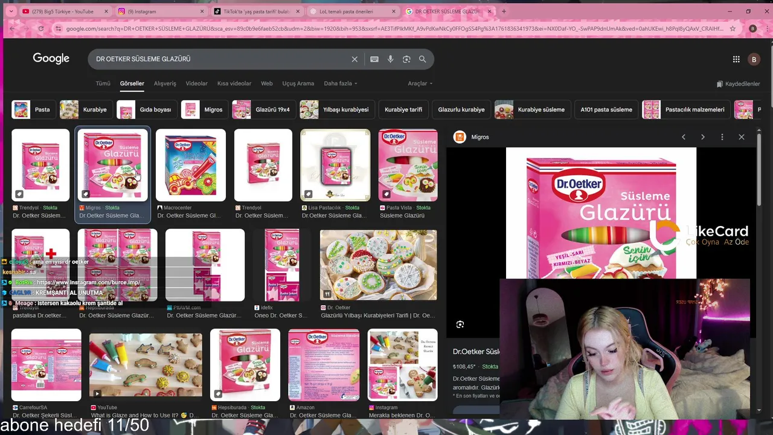Open the Google apps grid
This screenshot has height=435, width=773.
point(736,59)
